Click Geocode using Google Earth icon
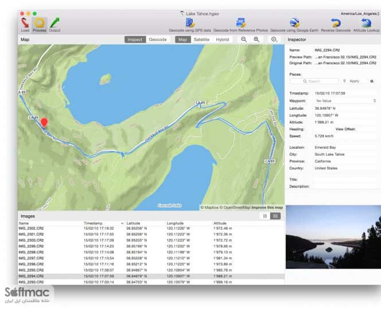The width and height of the screenshot is (381, 310). click(x=294, y=22)
